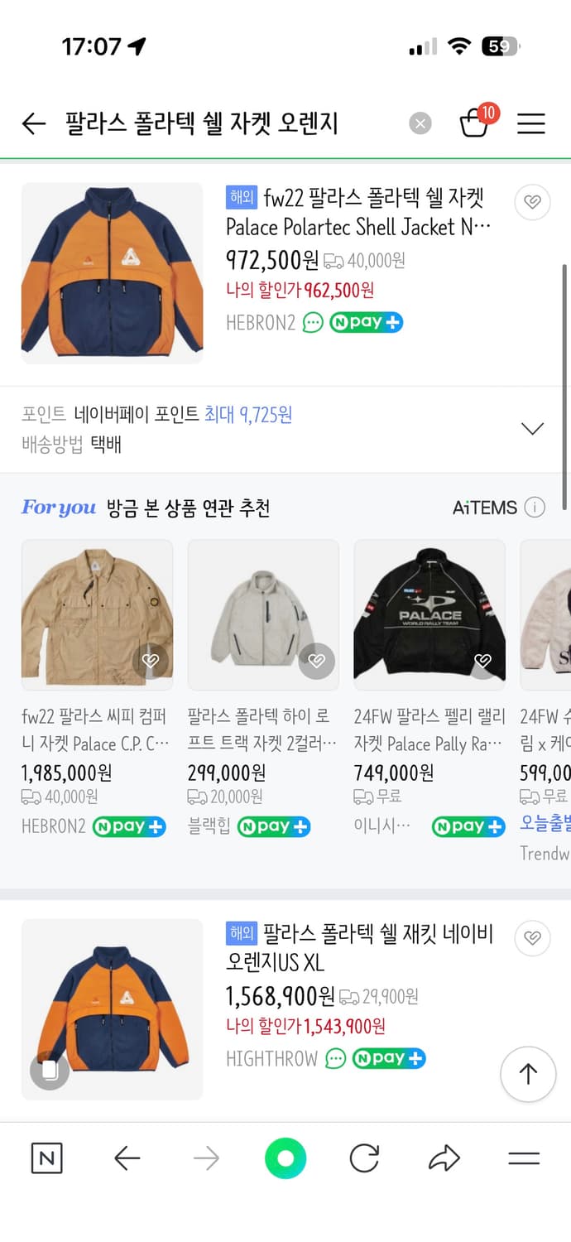
Task: Toggle heart on the Pally Rally black jacket
Action: pyautogui.click(x=482, y=661)
